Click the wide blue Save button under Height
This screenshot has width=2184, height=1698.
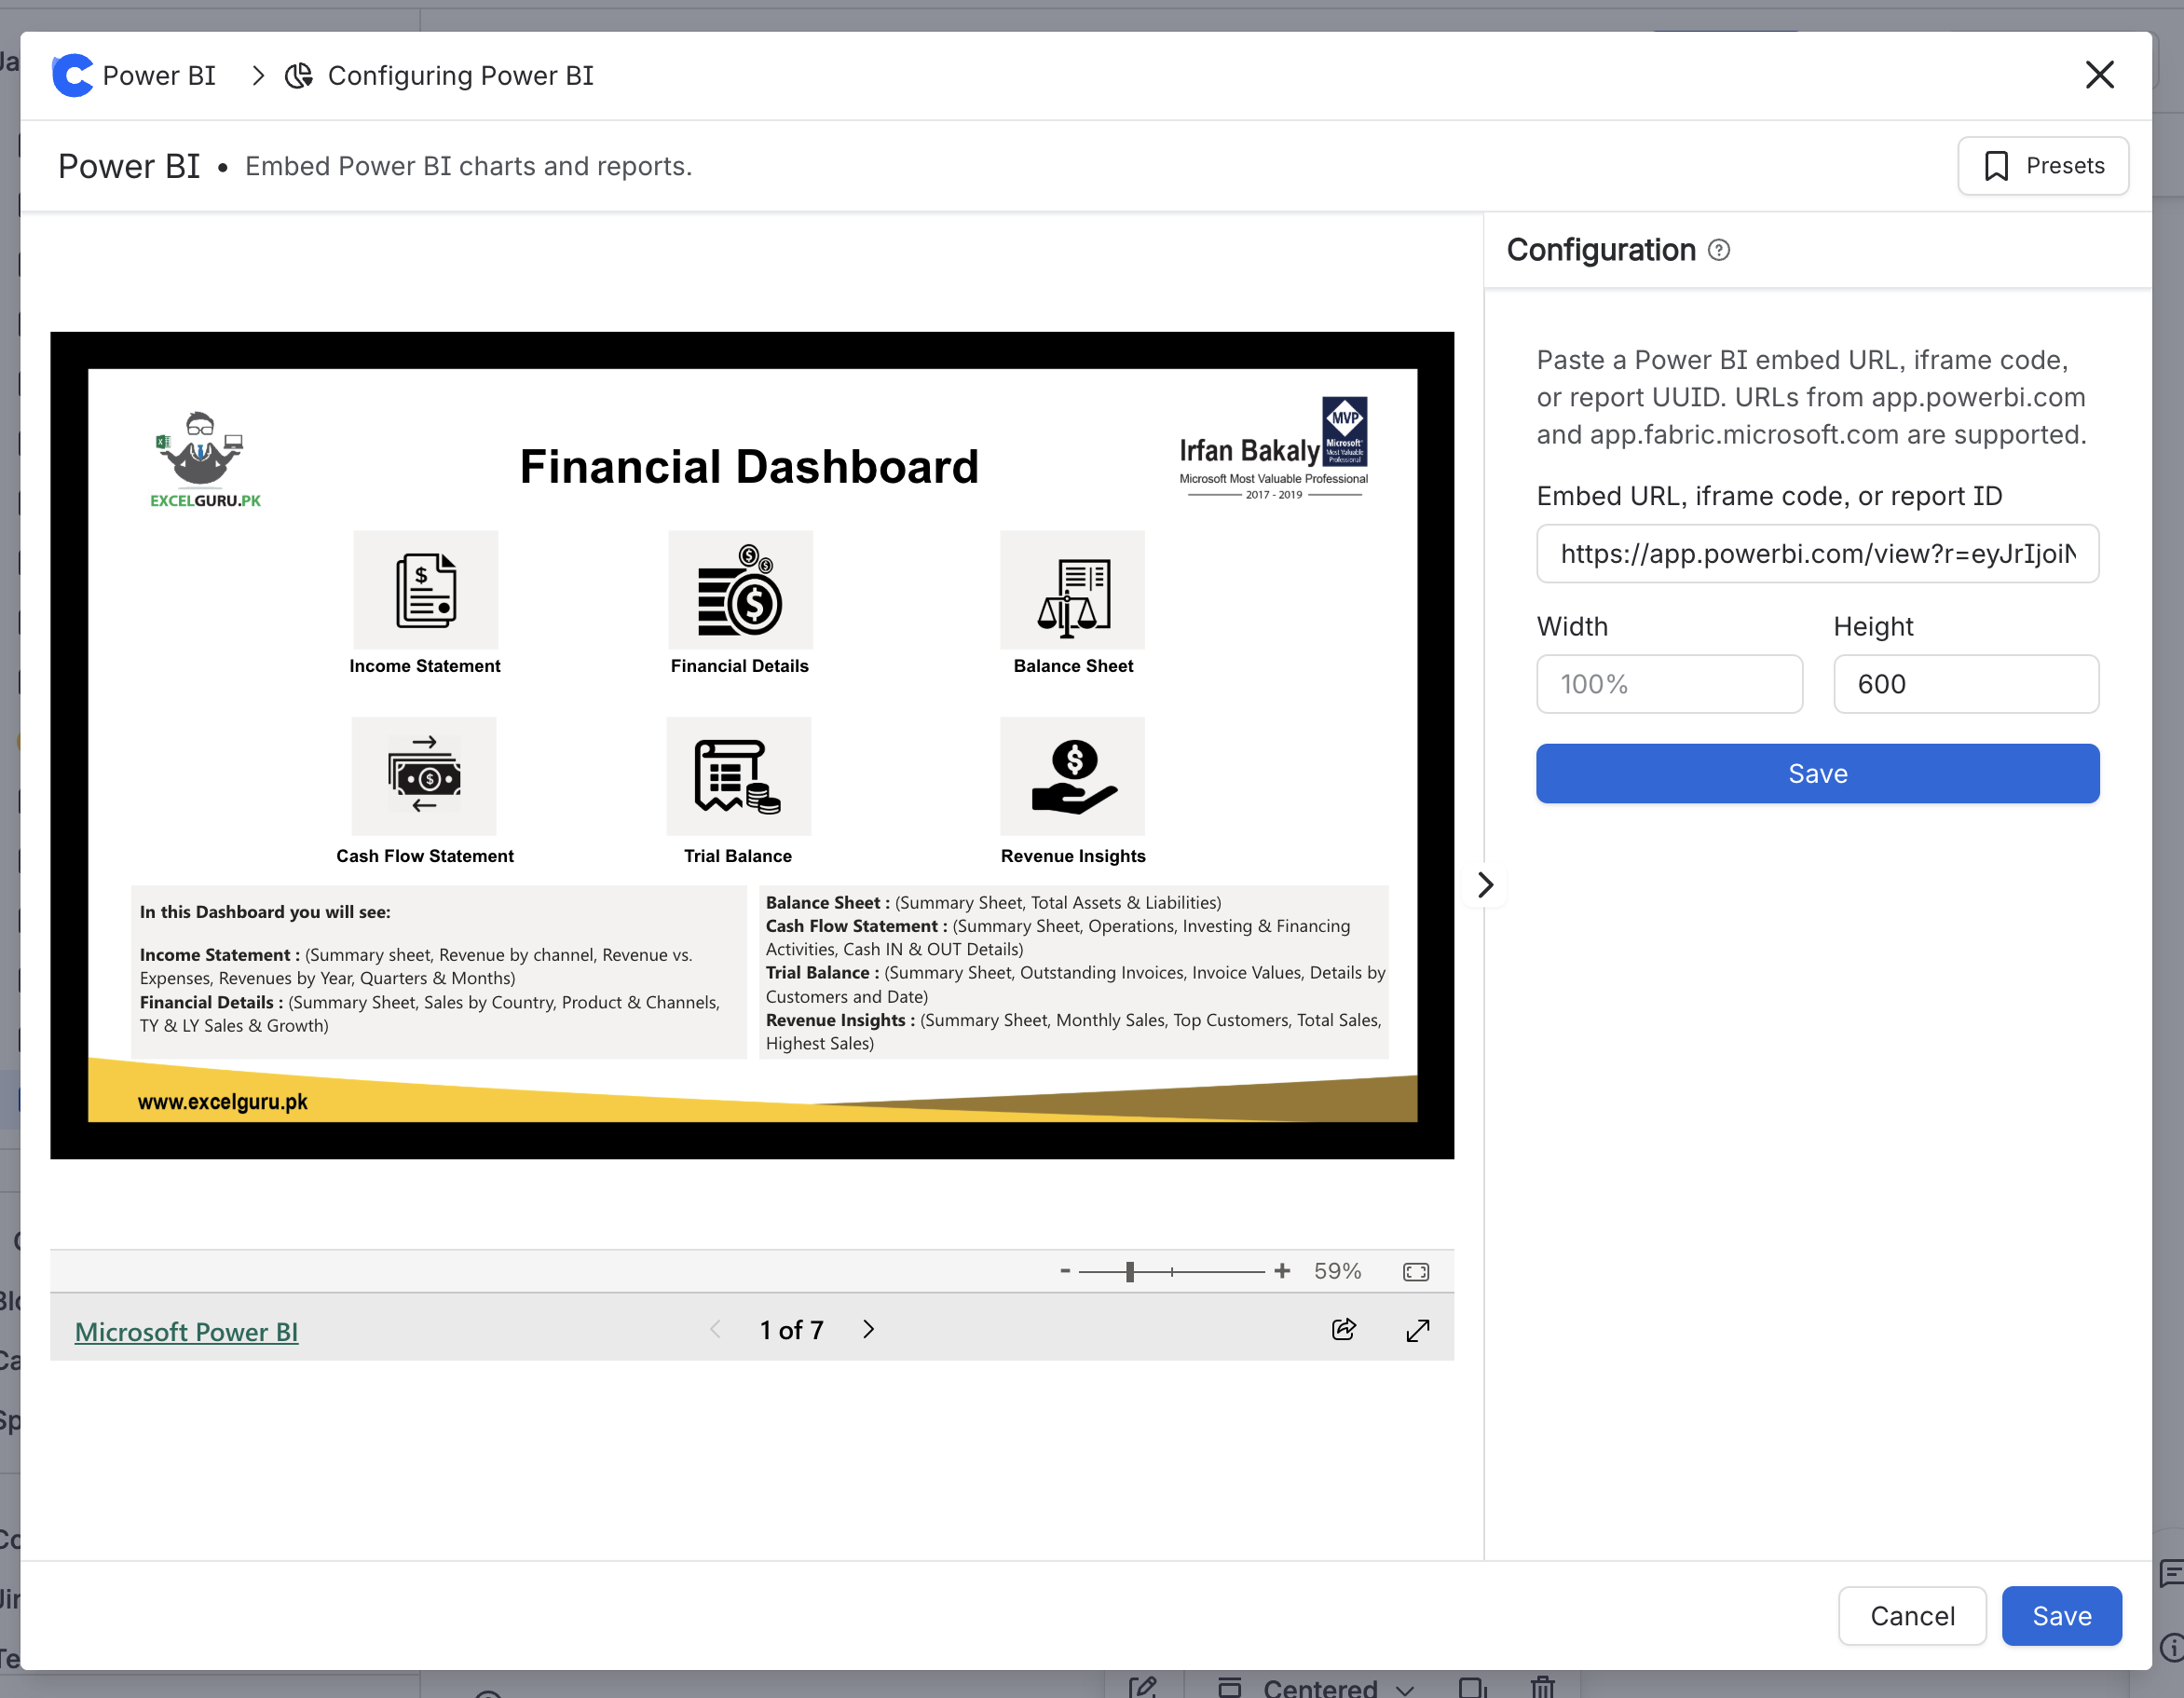[1817, 773]
